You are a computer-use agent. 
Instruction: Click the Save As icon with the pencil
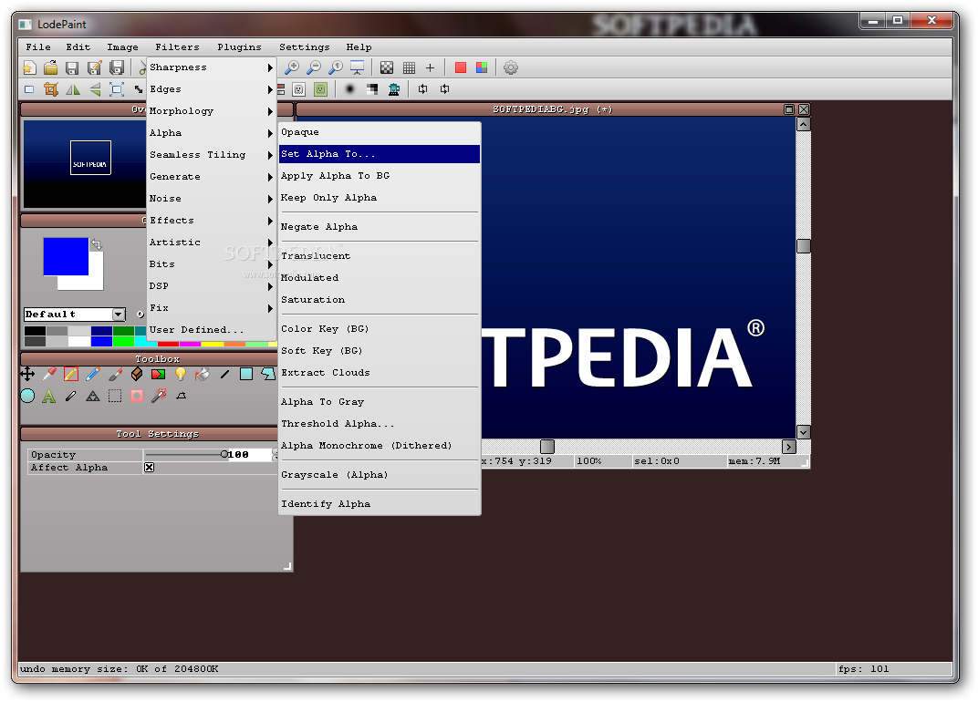click(x=94, y=67)
